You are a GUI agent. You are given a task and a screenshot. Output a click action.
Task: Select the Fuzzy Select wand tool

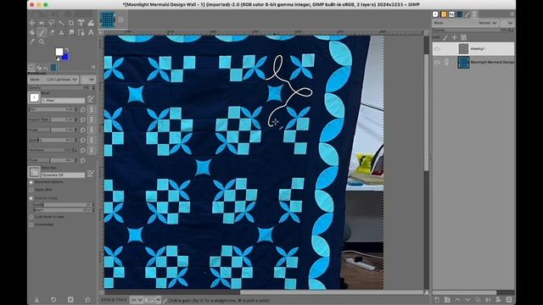tap(61, 23)
